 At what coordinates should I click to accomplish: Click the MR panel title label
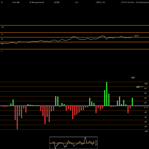[133, 77]
